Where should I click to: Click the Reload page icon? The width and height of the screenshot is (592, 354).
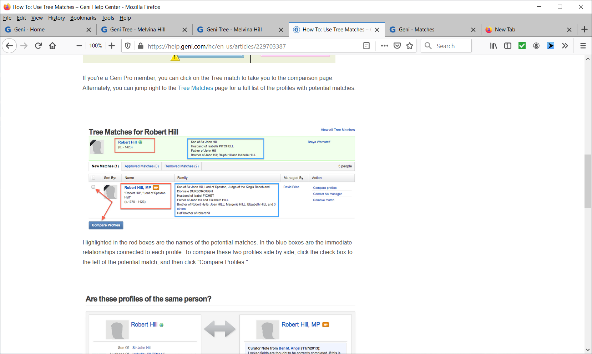tap(38, 46)
